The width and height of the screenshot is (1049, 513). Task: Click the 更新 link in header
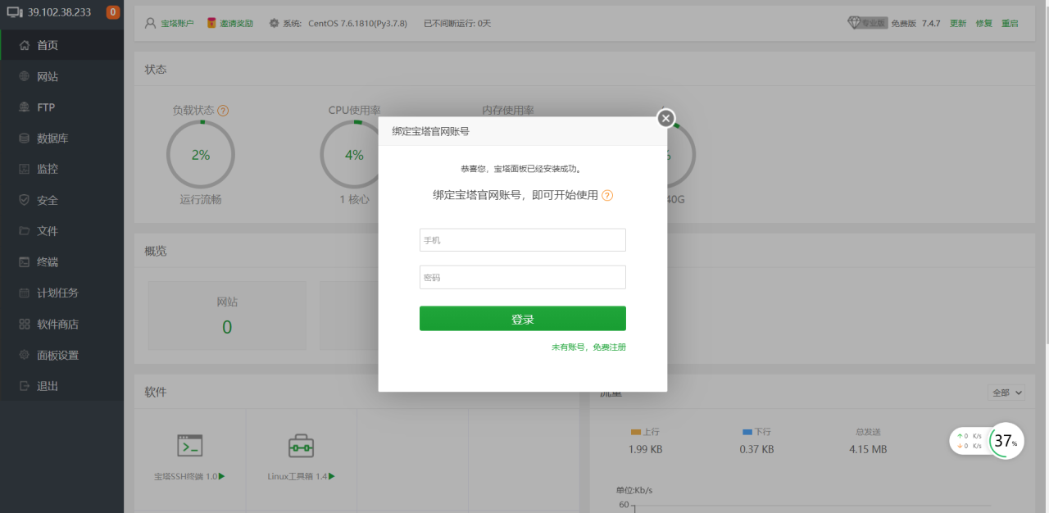958,24
